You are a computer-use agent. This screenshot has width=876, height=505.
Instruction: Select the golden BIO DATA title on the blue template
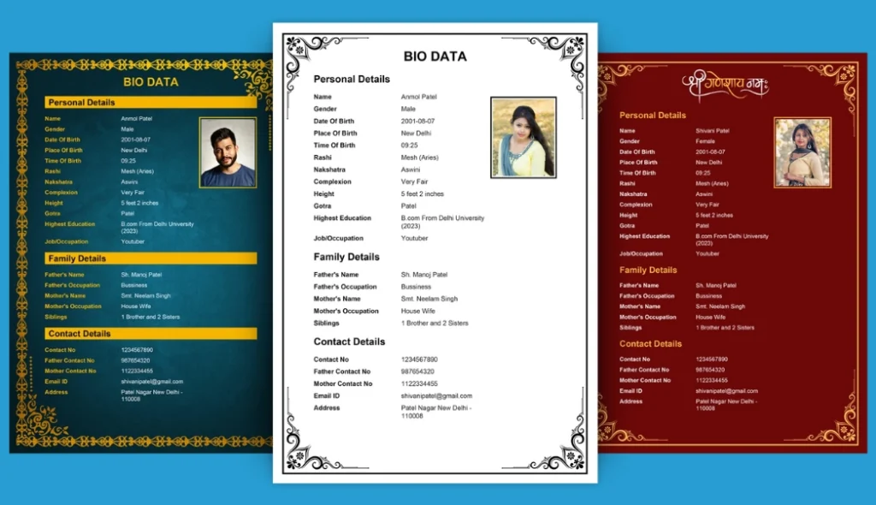coord(151,82)
